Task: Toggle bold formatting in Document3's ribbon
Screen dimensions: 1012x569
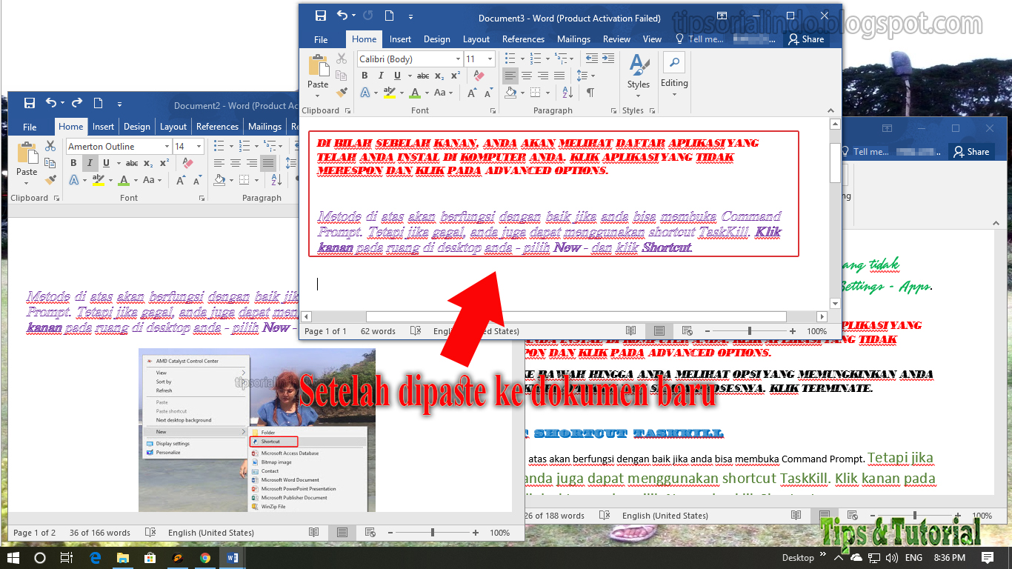Action: pos(364,76)
